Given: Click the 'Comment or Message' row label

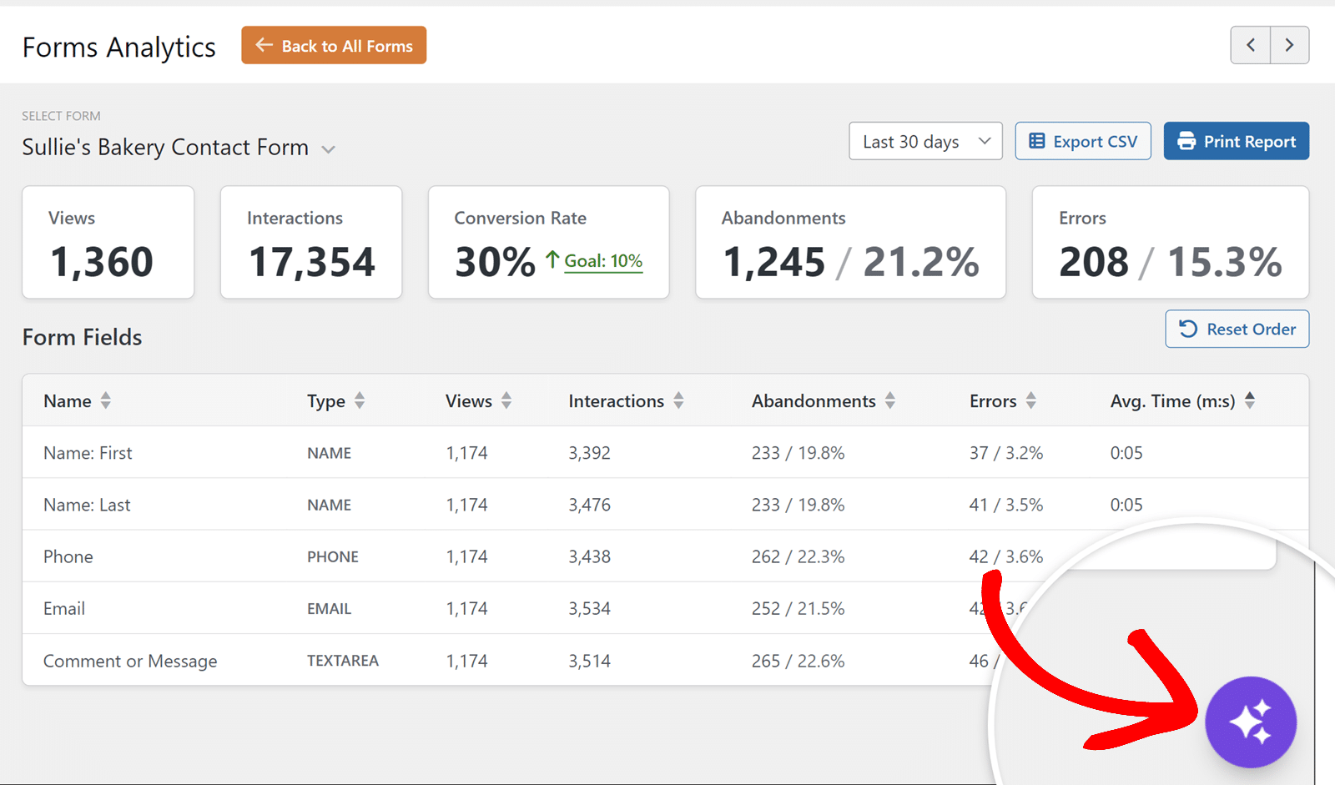Looking at the screenshot, I should (130, 661).
